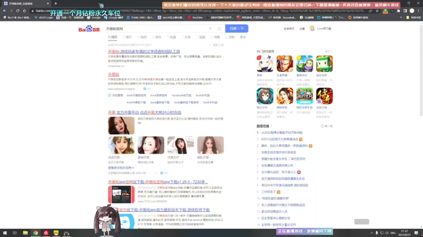Viewport: 423px width, 237px height.
Task: Open first result 开黑啦 游戏玩家专属 title link
Action: click(144, 51)
